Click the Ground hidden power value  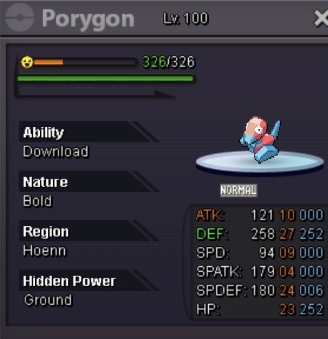(48, 300)
